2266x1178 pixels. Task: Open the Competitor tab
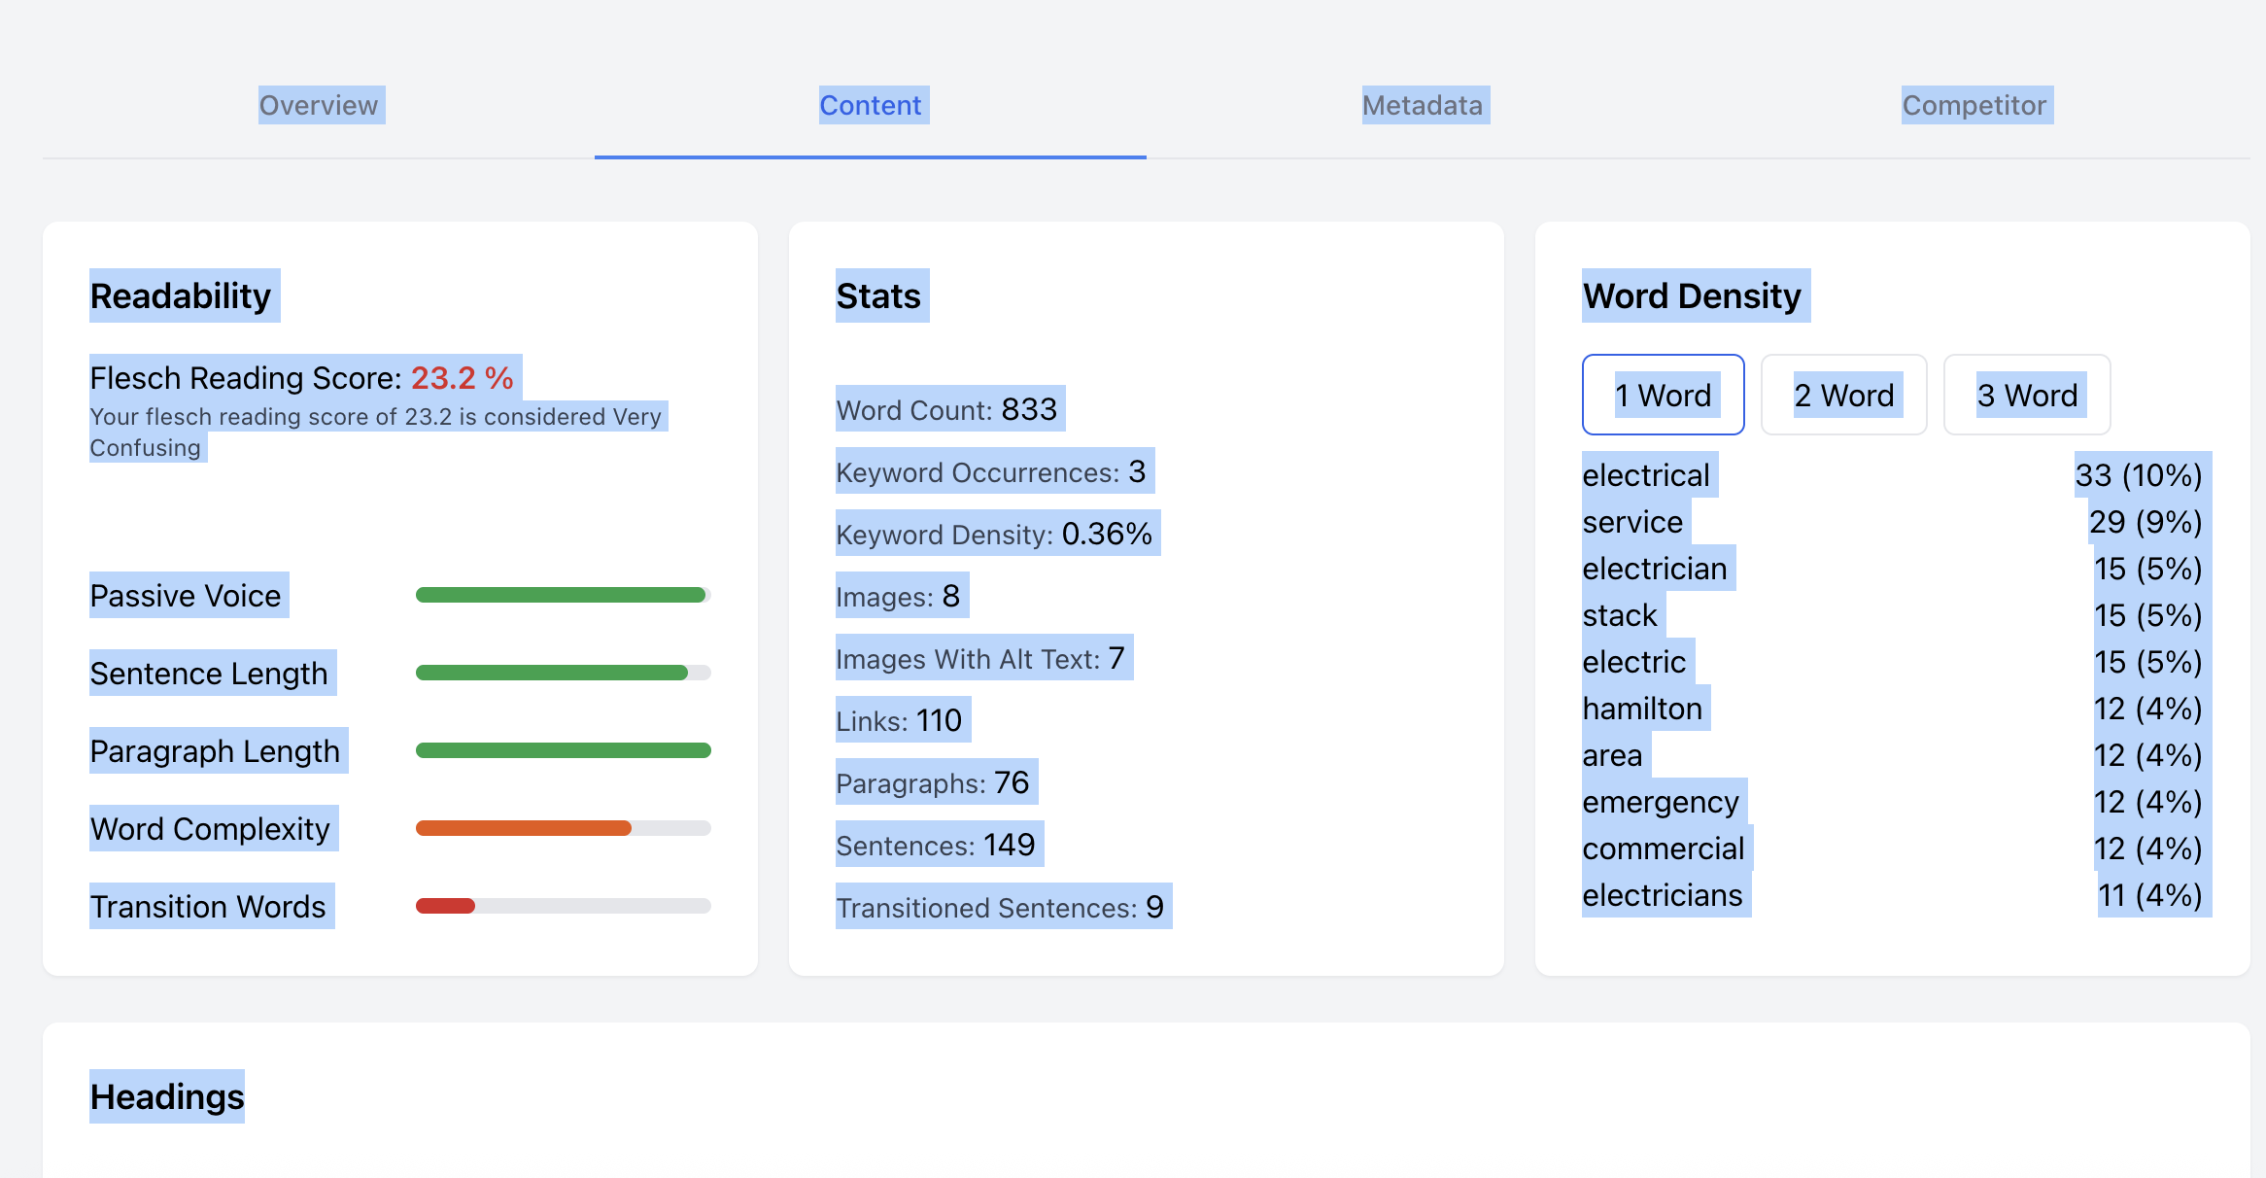(x=1974, y=105)
